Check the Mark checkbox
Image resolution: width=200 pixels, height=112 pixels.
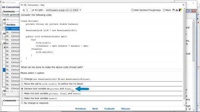tap(164, 10)
